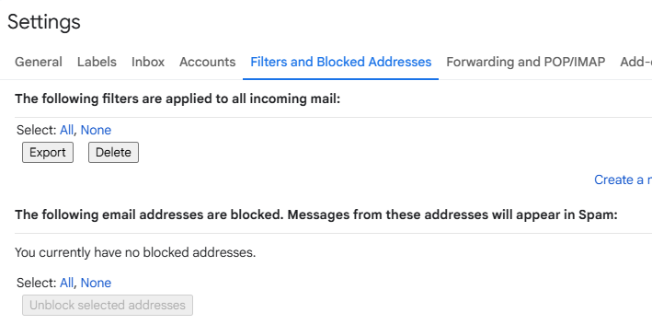Click the Unblock selected addresses button

point(108,306)
